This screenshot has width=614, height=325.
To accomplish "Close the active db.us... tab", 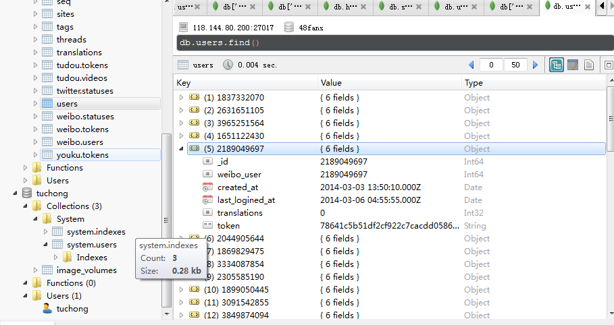I will [x=588, y=7].
